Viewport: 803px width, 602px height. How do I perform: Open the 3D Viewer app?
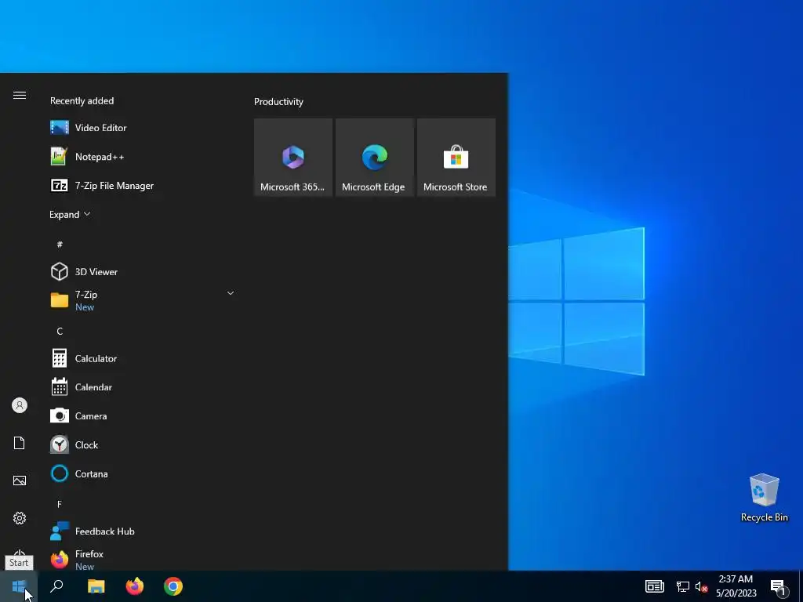pos(141,271)
